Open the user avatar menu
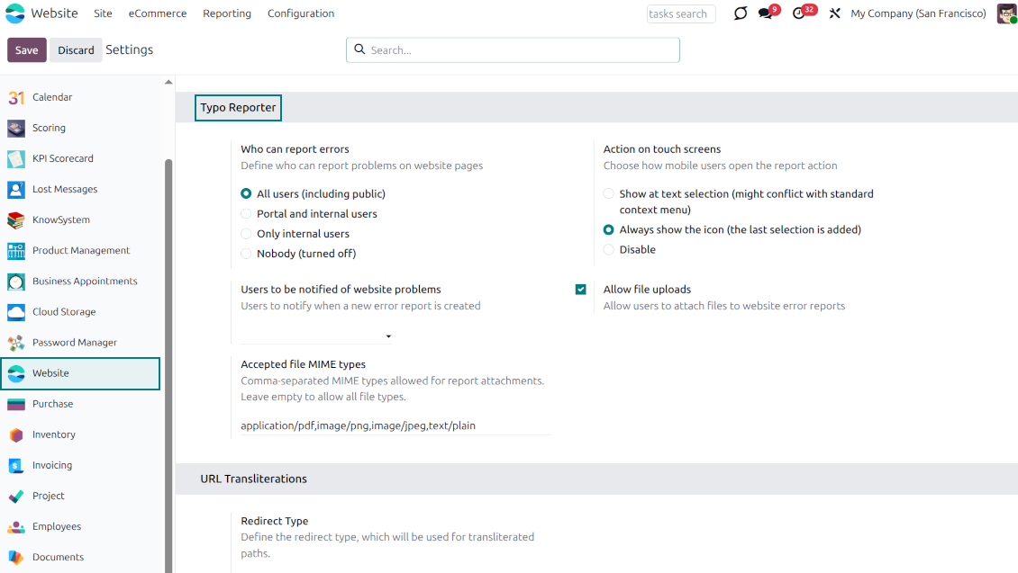The width and height of the screenshot is (1018, 573). 1006,13
